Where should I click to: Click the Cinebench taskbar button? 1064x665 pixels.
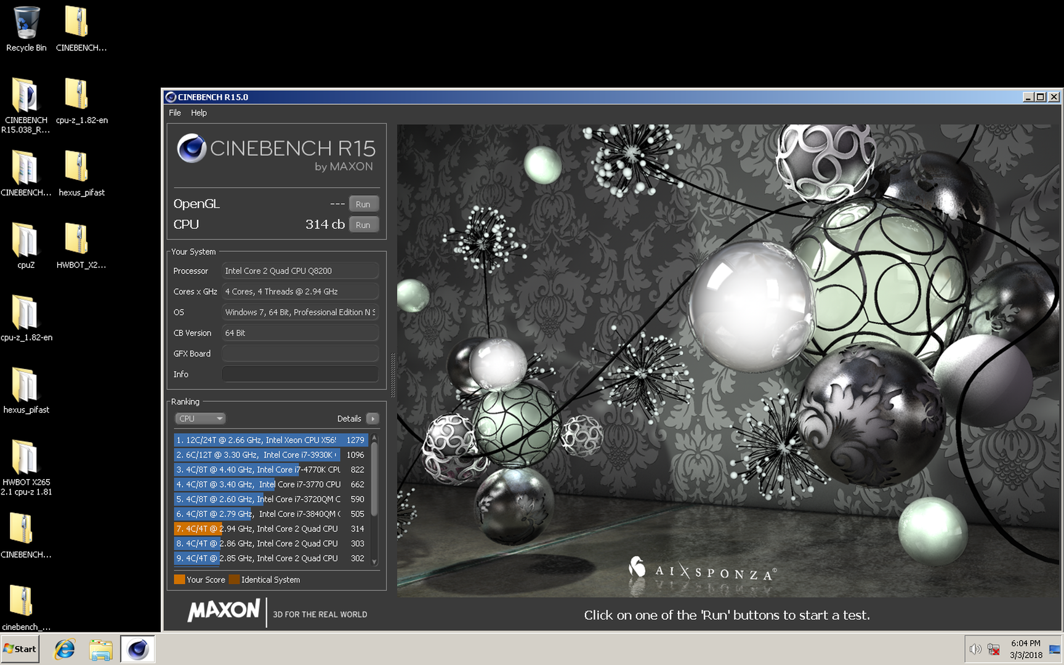[x=137, y=649]
